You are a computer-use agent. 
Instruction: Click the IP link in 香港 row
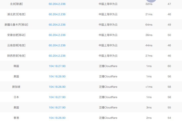[57, 118]
